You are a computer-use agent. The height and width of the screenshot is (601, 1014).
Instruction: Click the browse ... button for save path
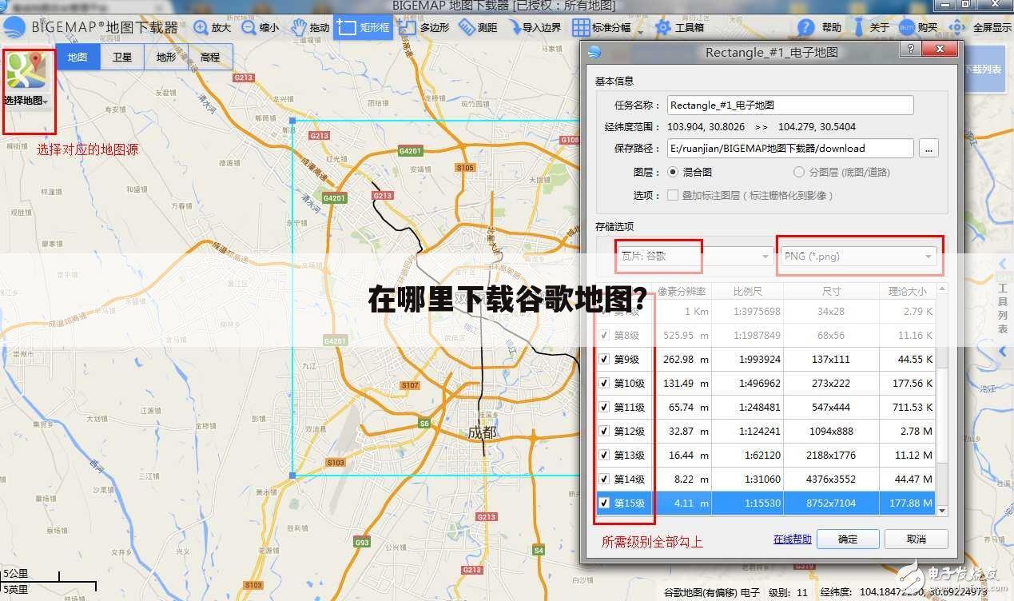point(929,148)
